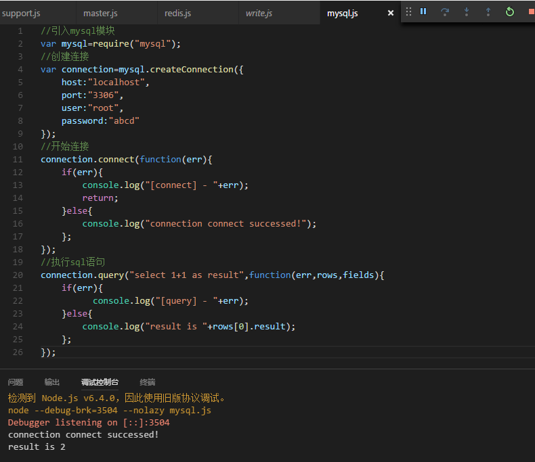Click line number 26 in the gutter
Image resolution: width=535 pixels, height=462 pixels.
(x=18, y=352)
